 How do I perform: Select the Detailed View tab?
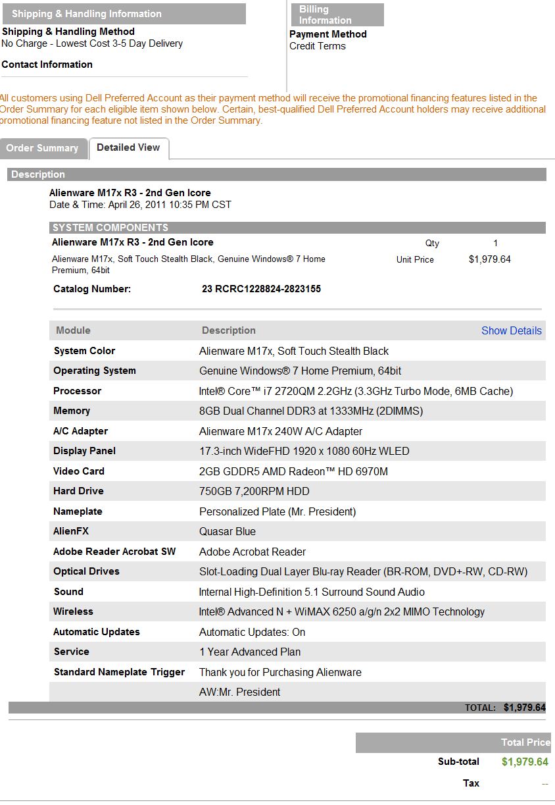coord(128,147)
